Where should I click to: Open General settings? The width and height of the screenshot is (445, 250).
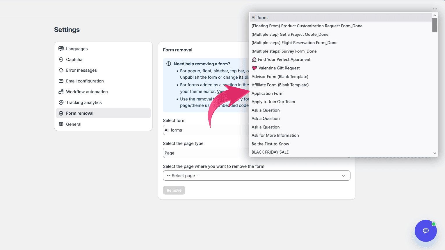pos(103,124)
